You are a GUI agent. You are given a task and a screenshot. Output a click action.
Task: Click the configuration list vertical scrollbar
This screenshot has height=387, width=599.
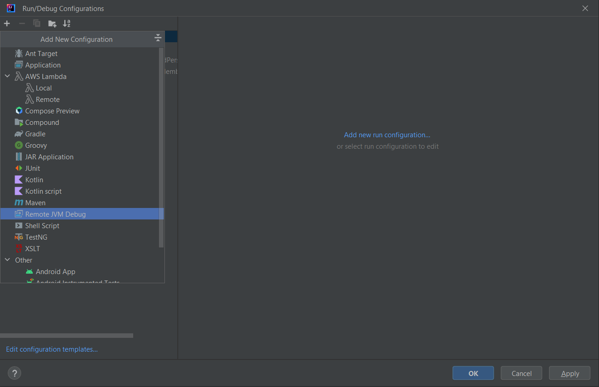click(x=161, y=147)
